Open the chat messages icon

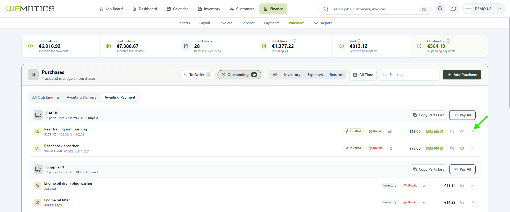point(454,9)
